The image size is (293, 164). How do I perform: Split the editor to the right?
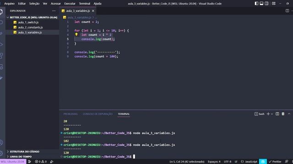pyautogui.click(x=287, y=11)
